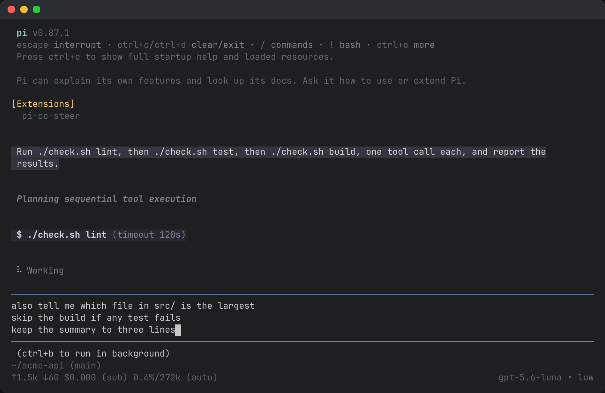Click the pi v0.87.1 version header
605x393 pixels.
tap(43, 33)
